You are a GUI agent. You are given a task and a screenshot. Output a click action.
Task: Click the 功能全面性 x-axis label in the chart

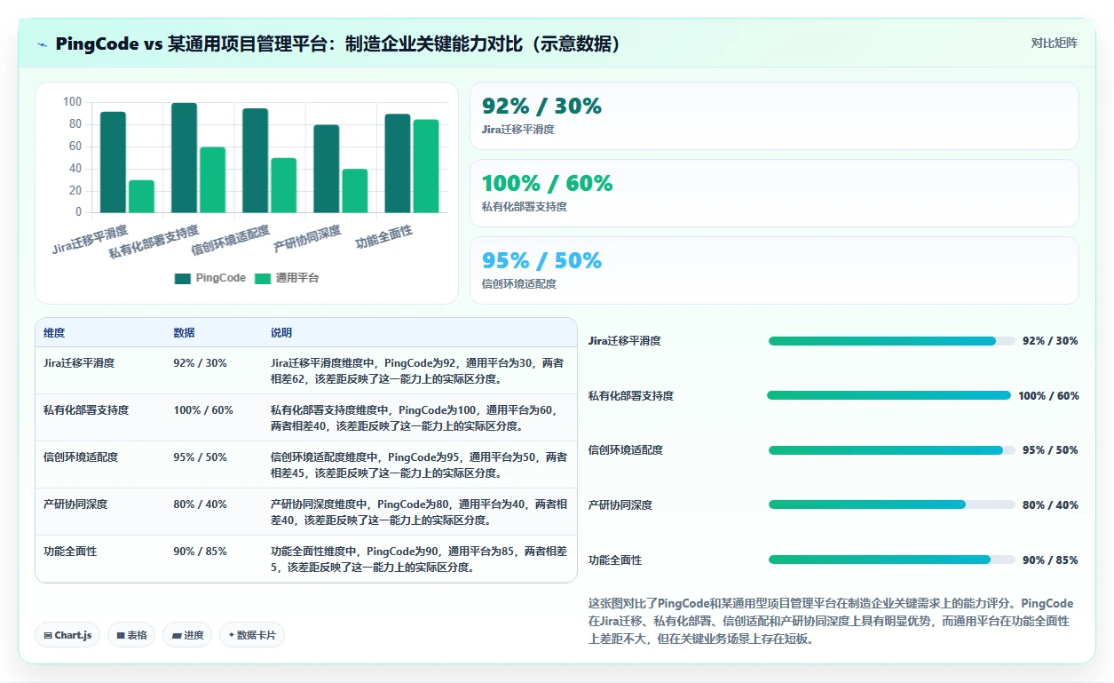(x=383, y=237)
